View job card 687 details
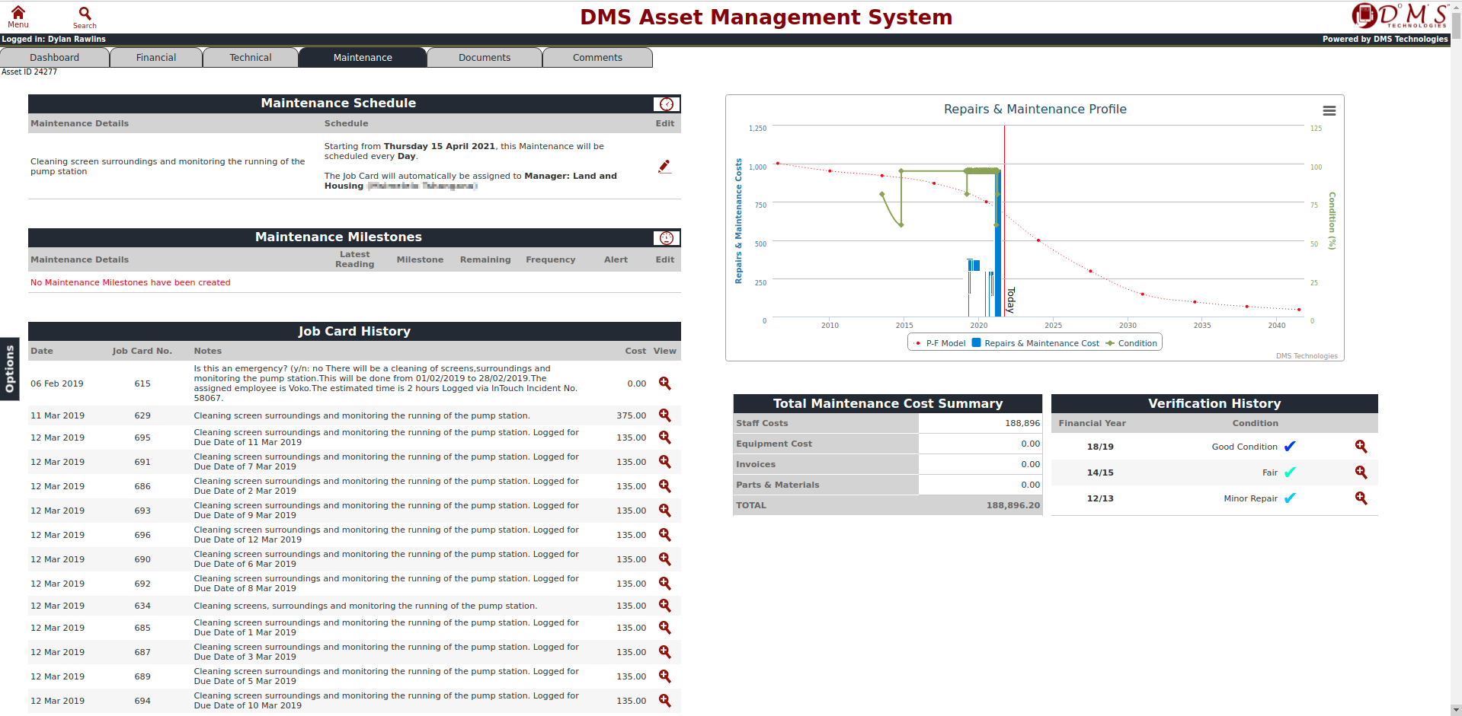 [665, 652]
